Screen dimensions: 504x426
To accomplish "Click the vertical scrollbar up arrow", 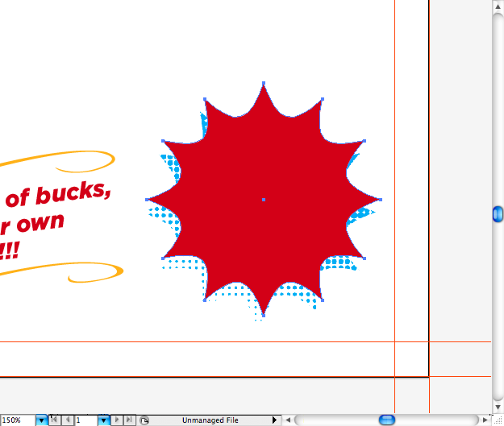I will [x=498, y=6].
